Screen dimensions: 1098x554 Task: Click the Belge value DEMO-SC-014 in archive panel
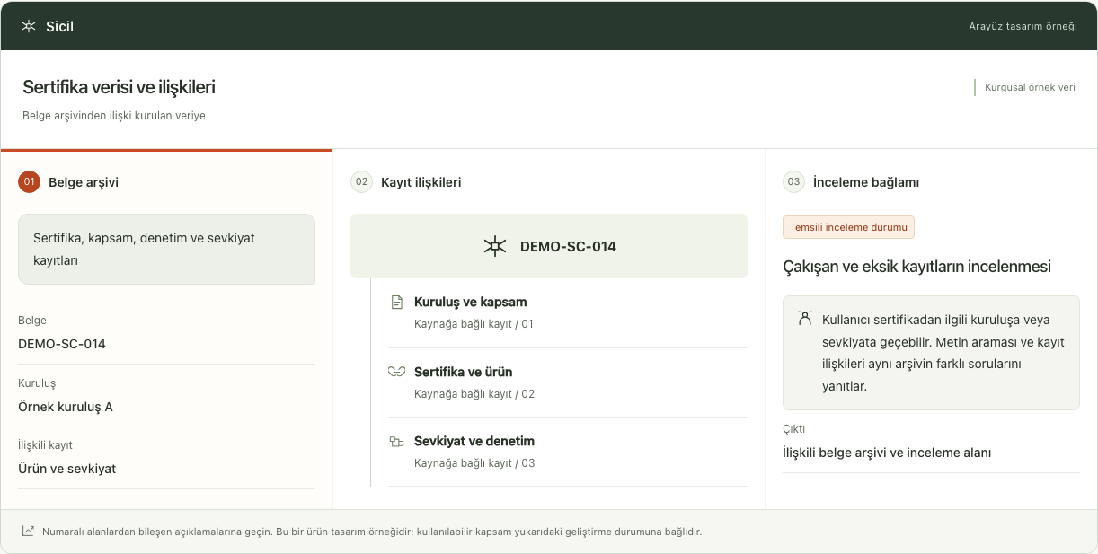click(x=62, y=344)
